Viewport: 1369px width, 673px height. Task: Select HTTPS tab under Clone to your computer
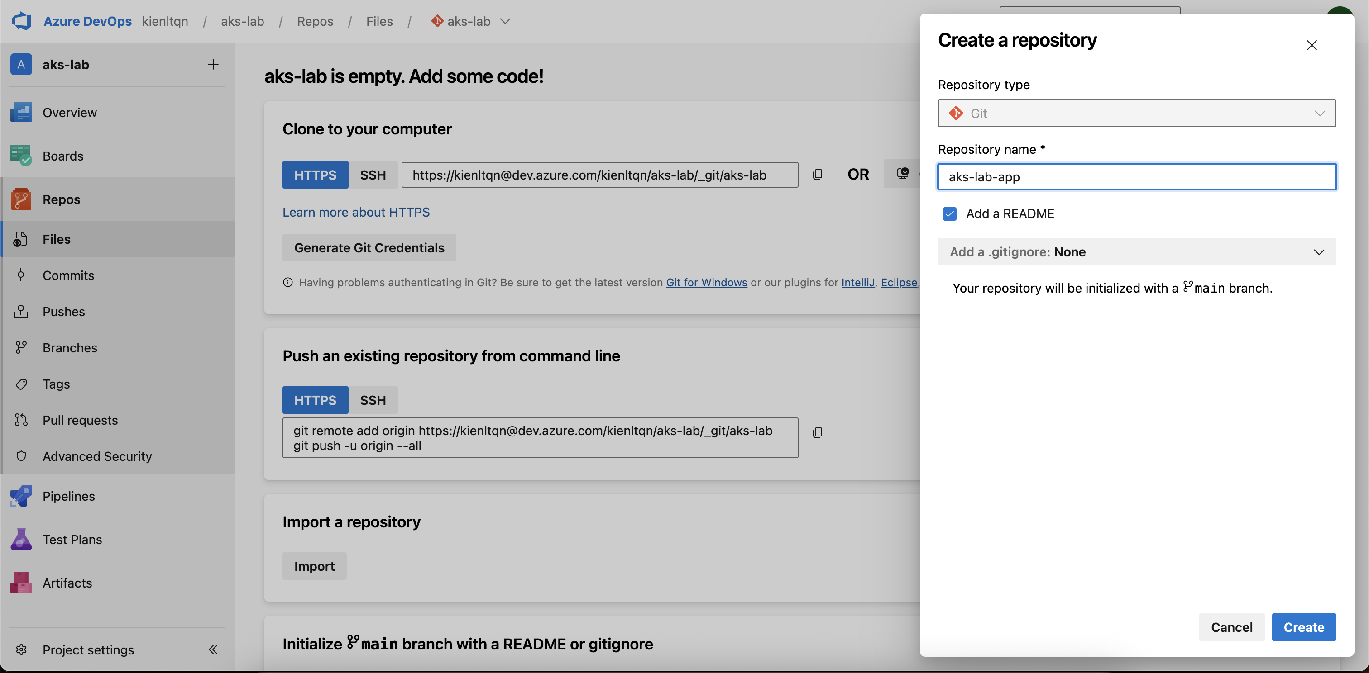(315, 175)
